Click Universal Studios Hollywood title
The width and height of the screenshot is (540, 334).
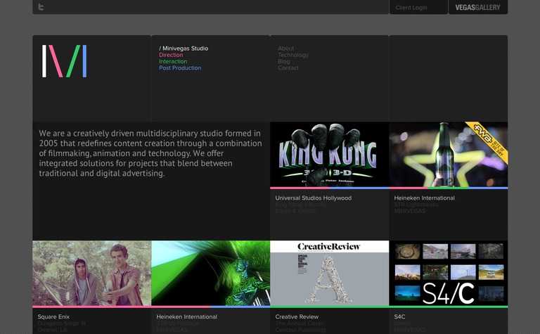[x=314, y=198]
